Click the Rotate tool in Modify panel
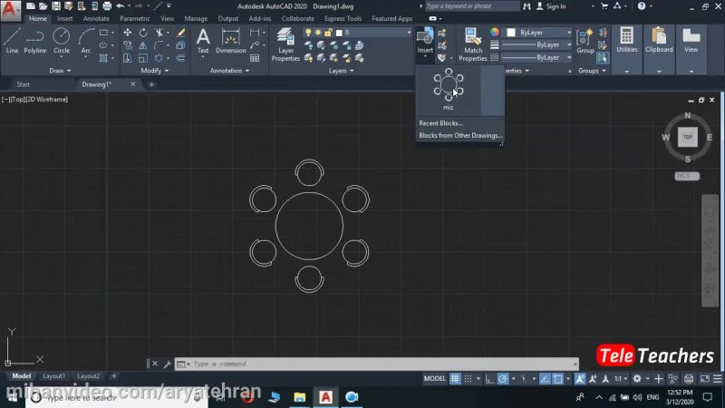The width and height of the screenshot is (725, 408). (143, 33)
